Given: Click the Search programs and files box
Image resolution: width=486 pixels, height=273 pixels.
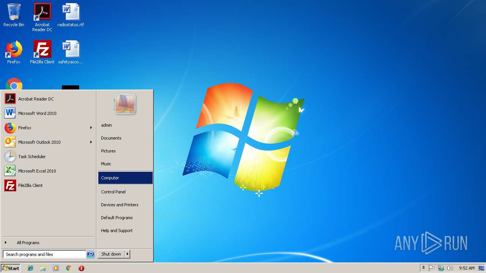Looking at the screenshot, I should (44, 254).
